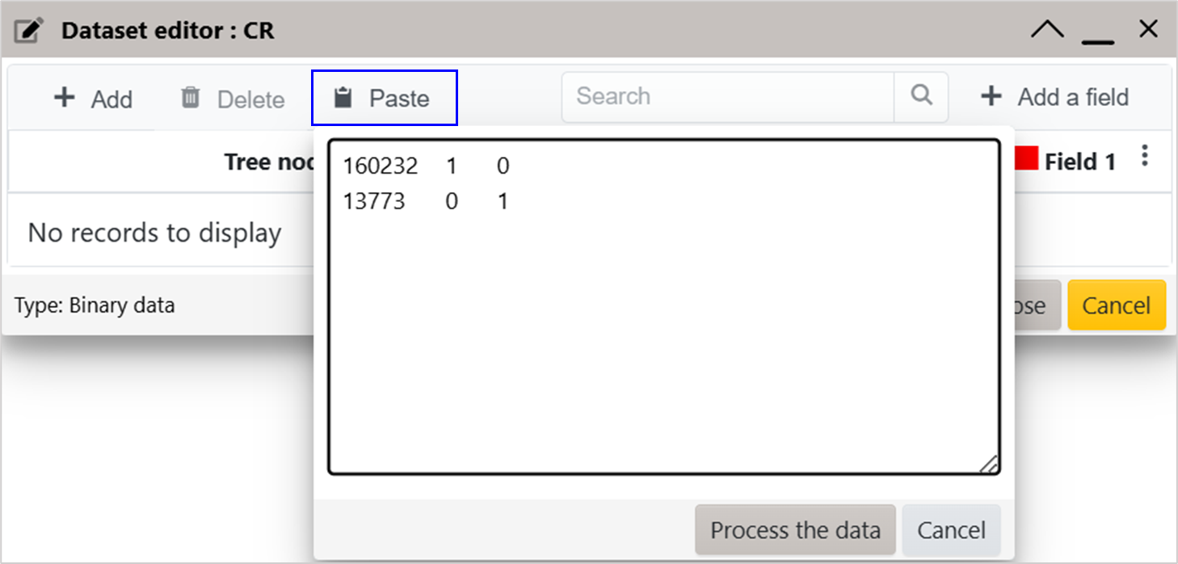Click inside the Search field
This screenshot has width=1178, height=564.
point(728,96)
